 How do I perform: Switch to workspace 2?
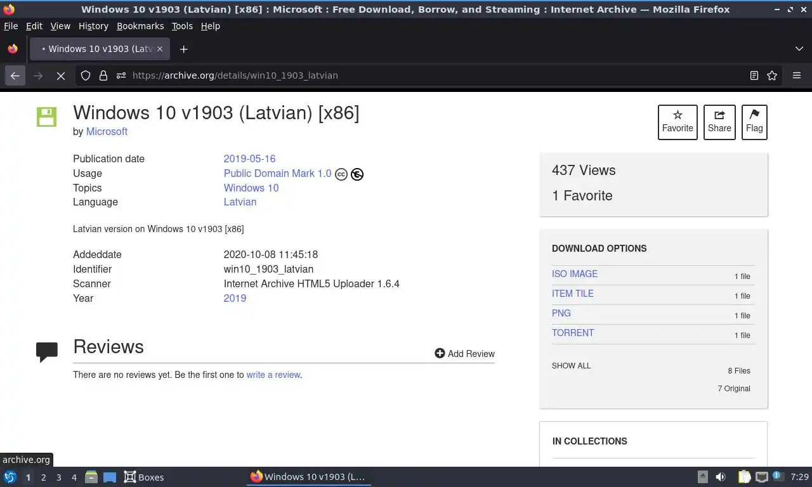pos(43,477)
